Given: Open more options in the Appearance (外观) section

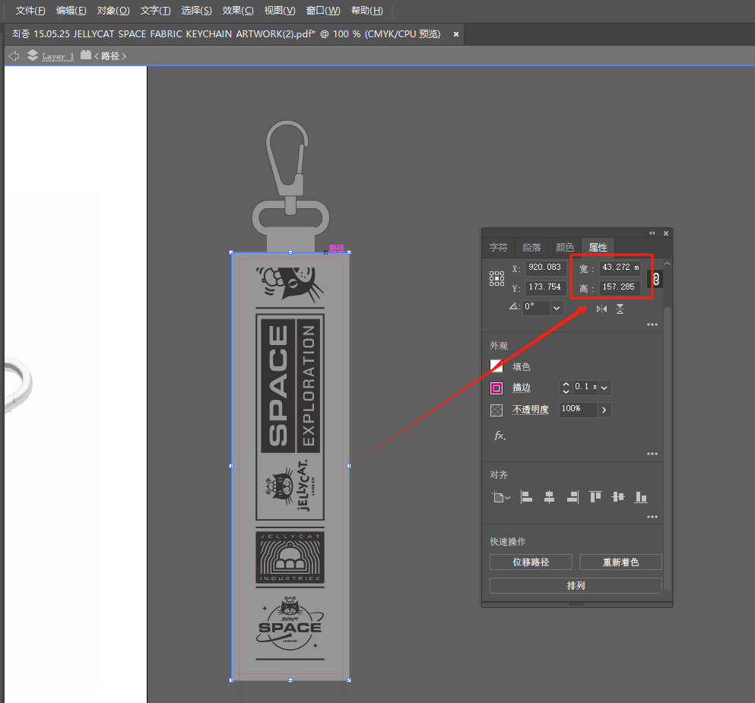Looking at the screenshot, I should pos(652,454).
